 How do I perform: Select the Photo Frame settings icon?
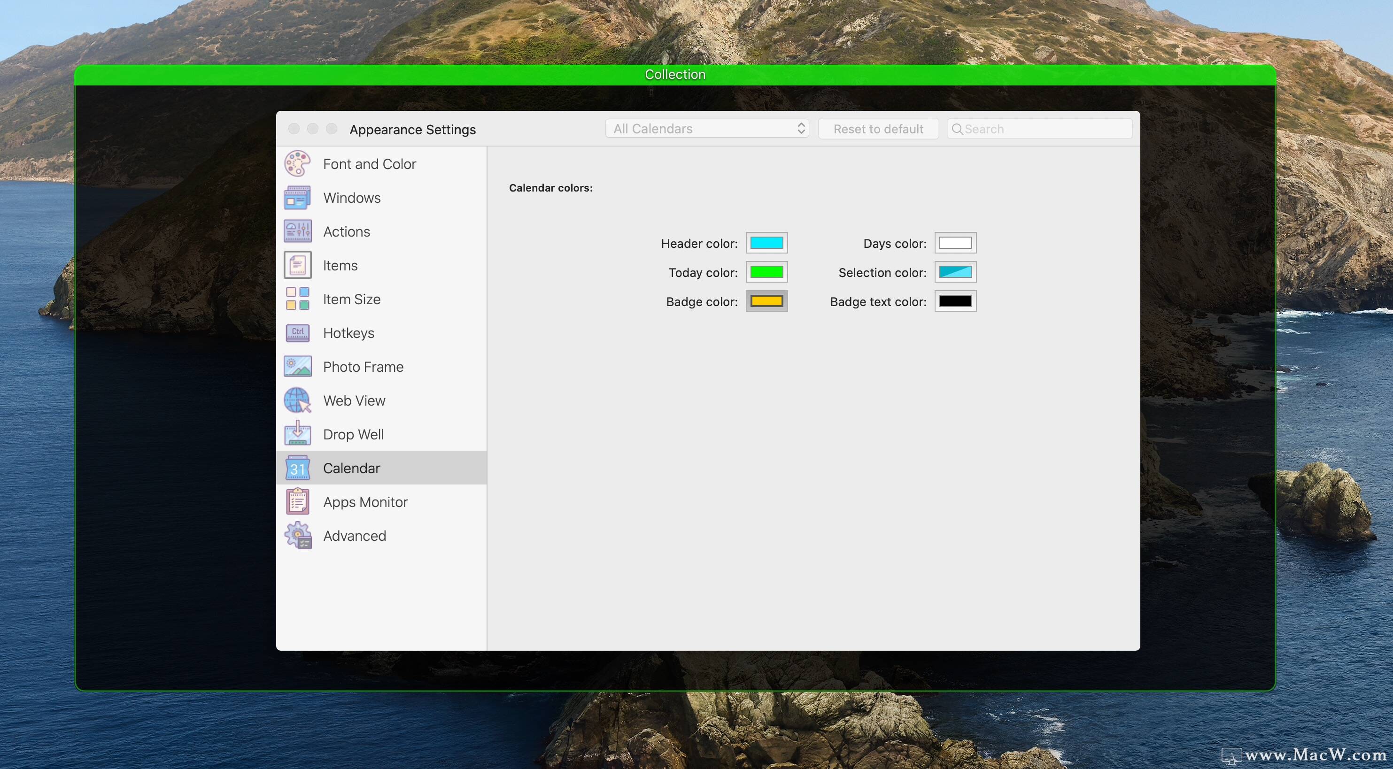(x=298, y=367)
